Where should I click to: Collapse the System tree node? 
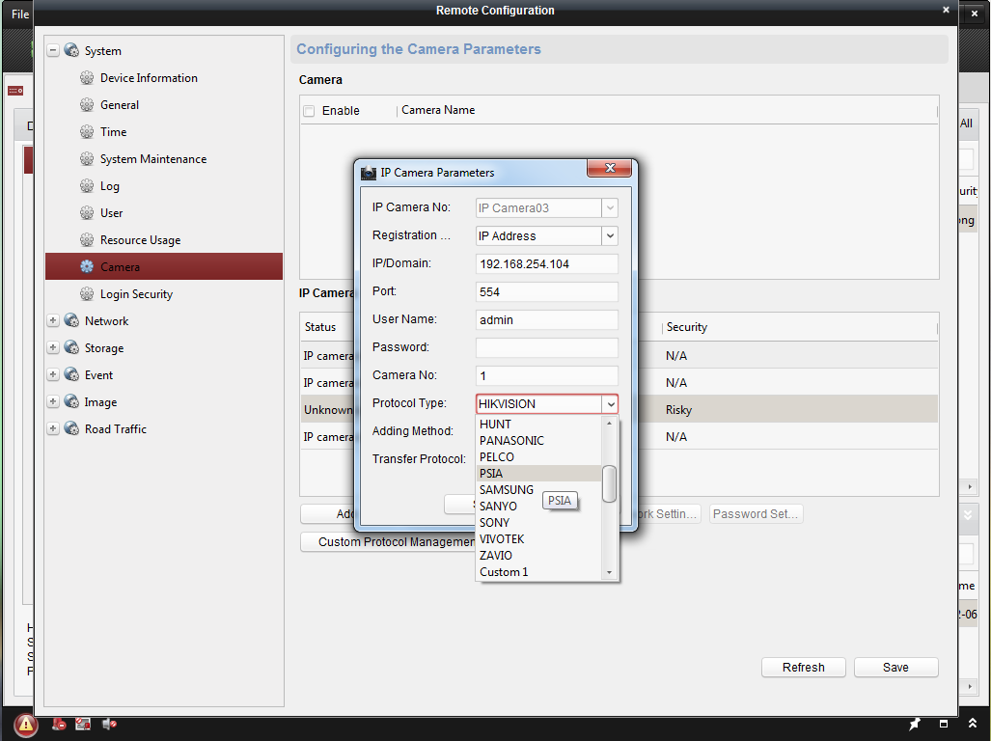pyautogui.click(x=53, y=51)
